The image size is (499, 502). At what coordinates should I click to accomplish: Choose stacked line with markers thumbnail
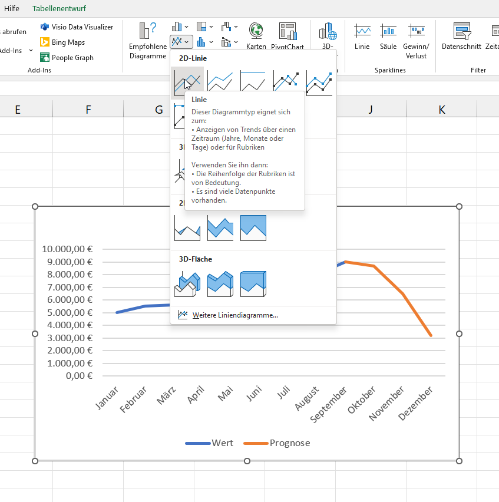tap(319, 83)
